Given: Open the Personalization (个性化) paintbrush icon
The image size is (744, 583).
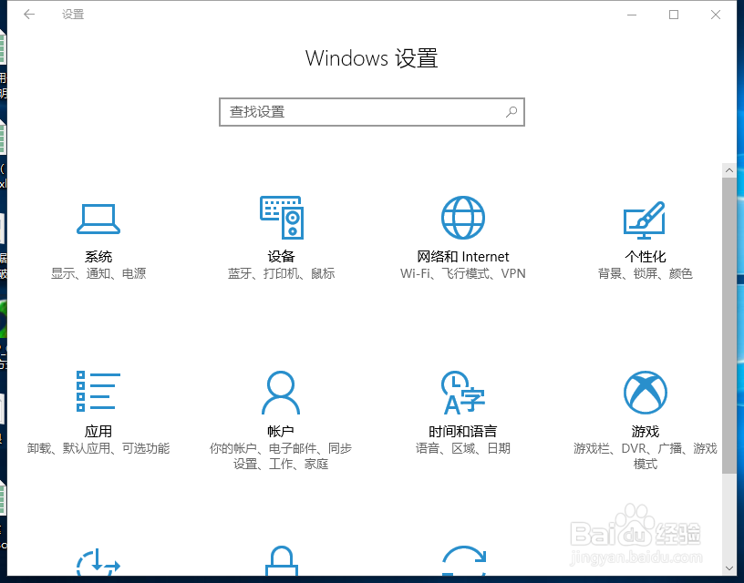Looking at the screenshot, I should coord(645,220).
